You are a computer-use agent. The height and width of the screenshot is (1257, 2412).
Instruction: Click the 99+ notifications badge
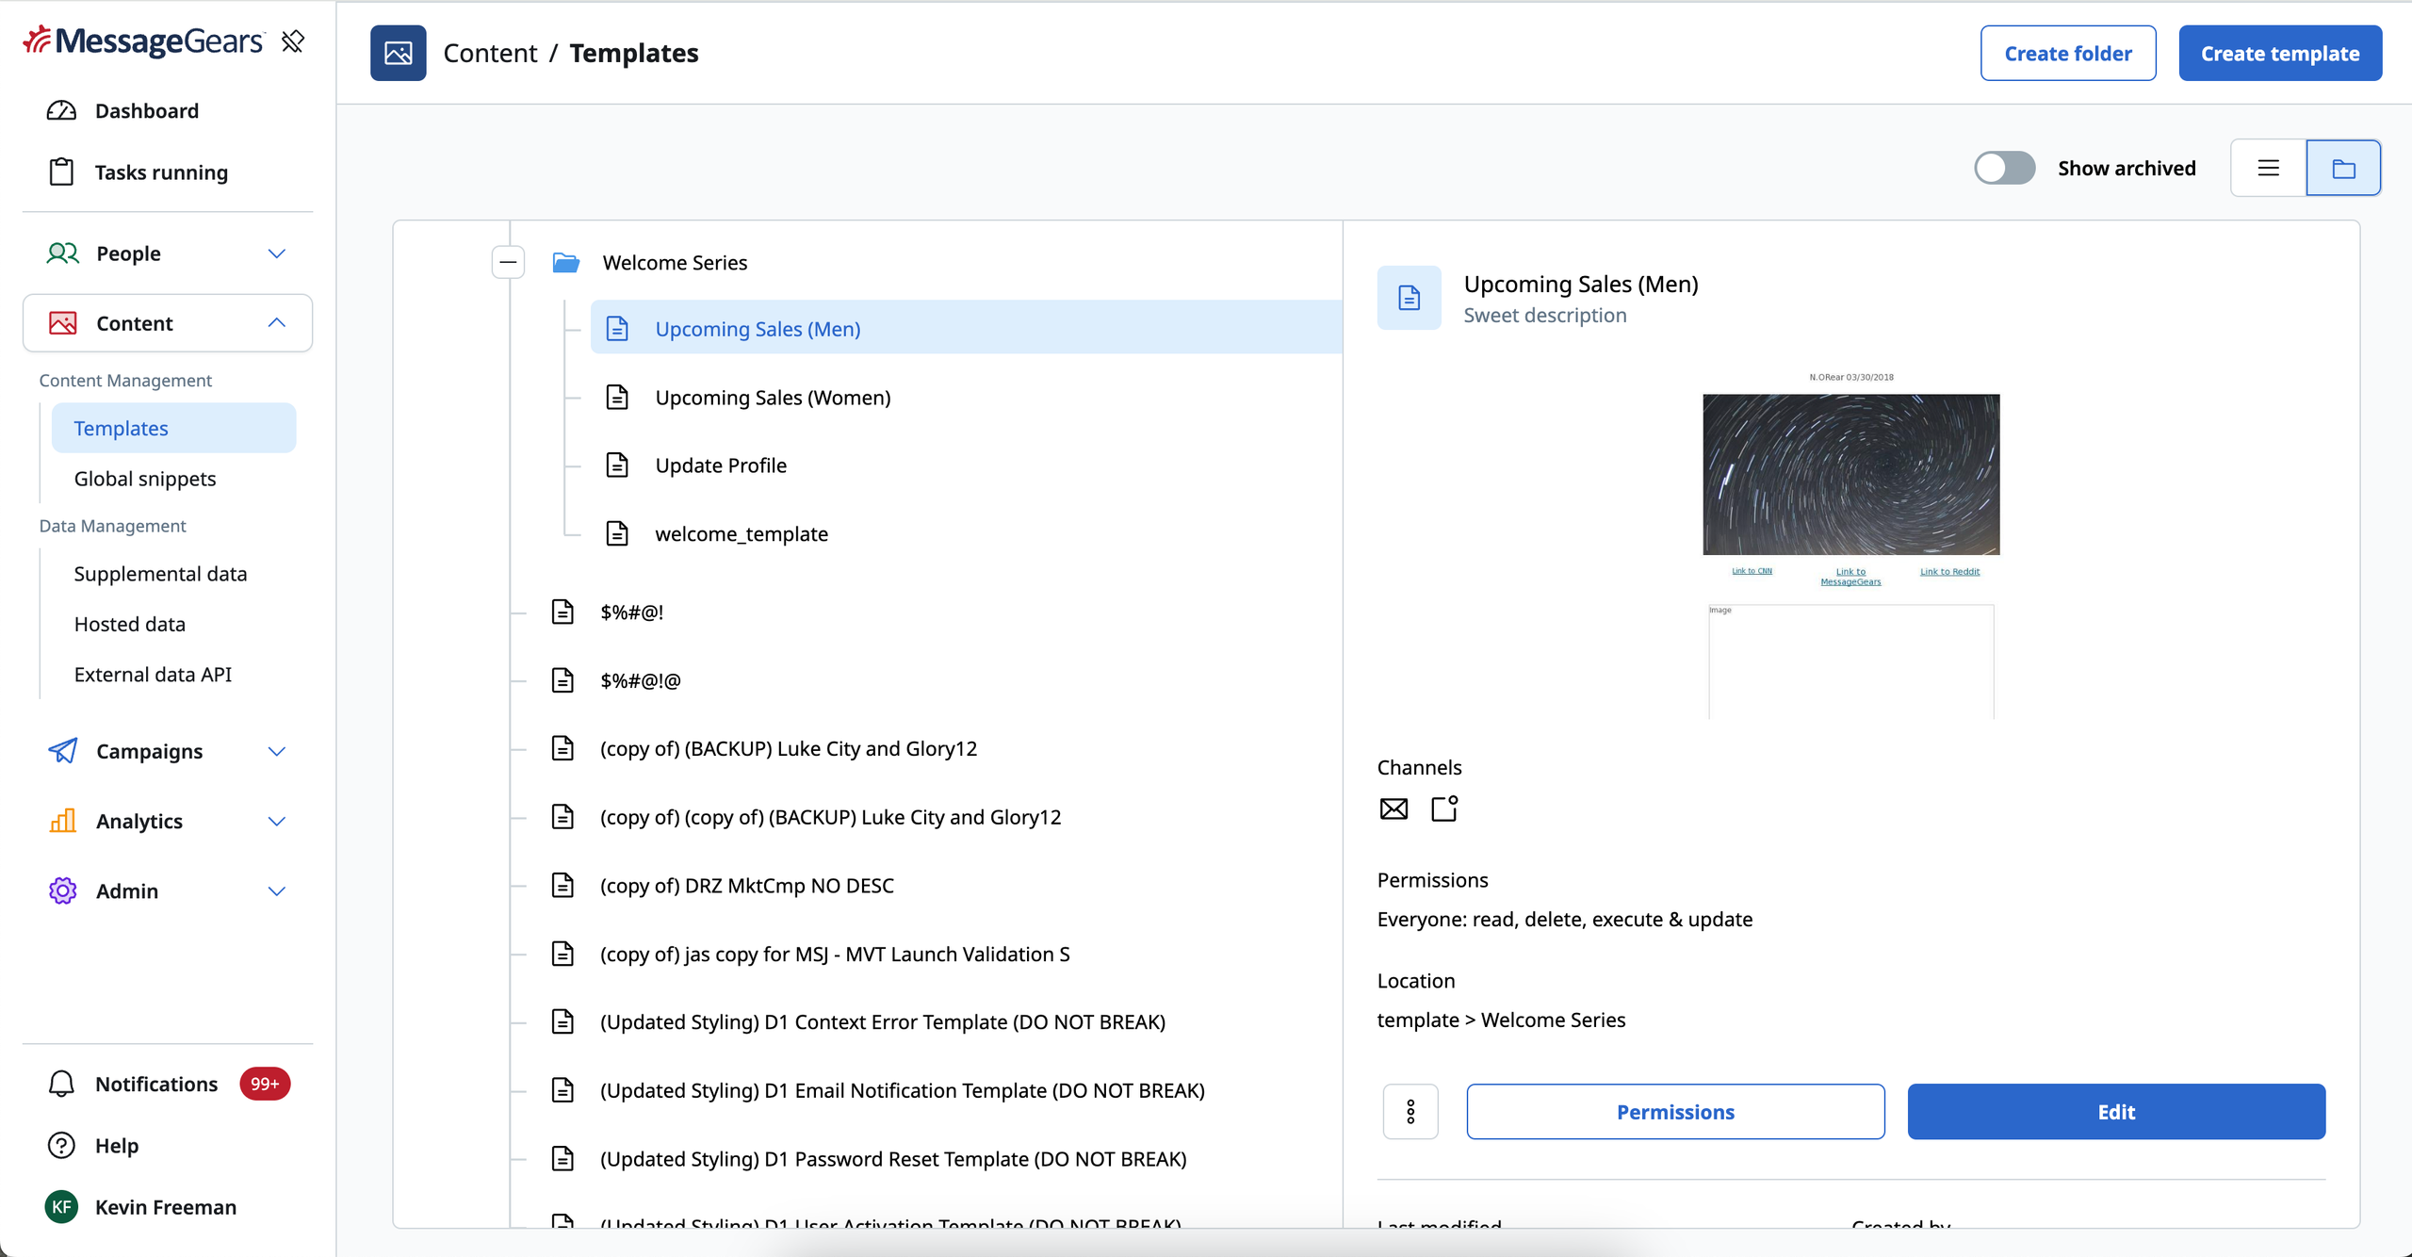pos(265,1084)
